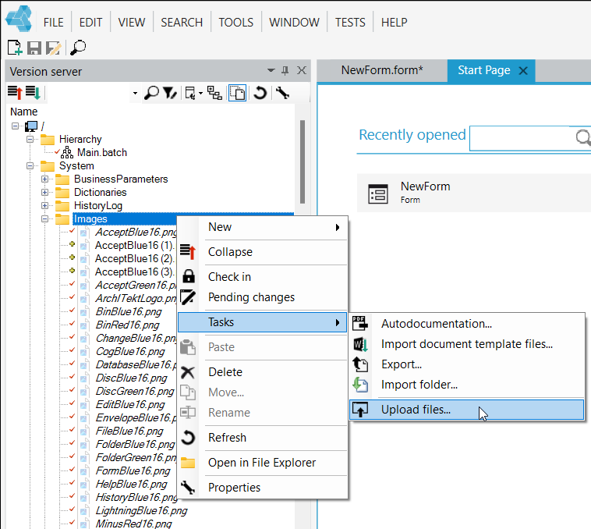The height and width of the screenshot is (529, 591).
Task: Select MinusRed16.png file
Action: tap(133, 524)
